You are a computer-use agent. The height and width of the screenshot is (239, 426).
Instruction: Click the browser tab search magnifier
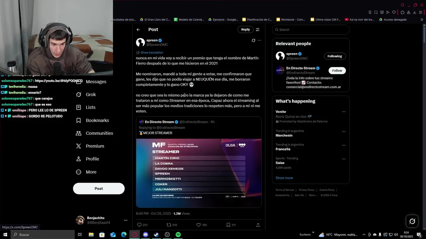[x=402, y=5]
